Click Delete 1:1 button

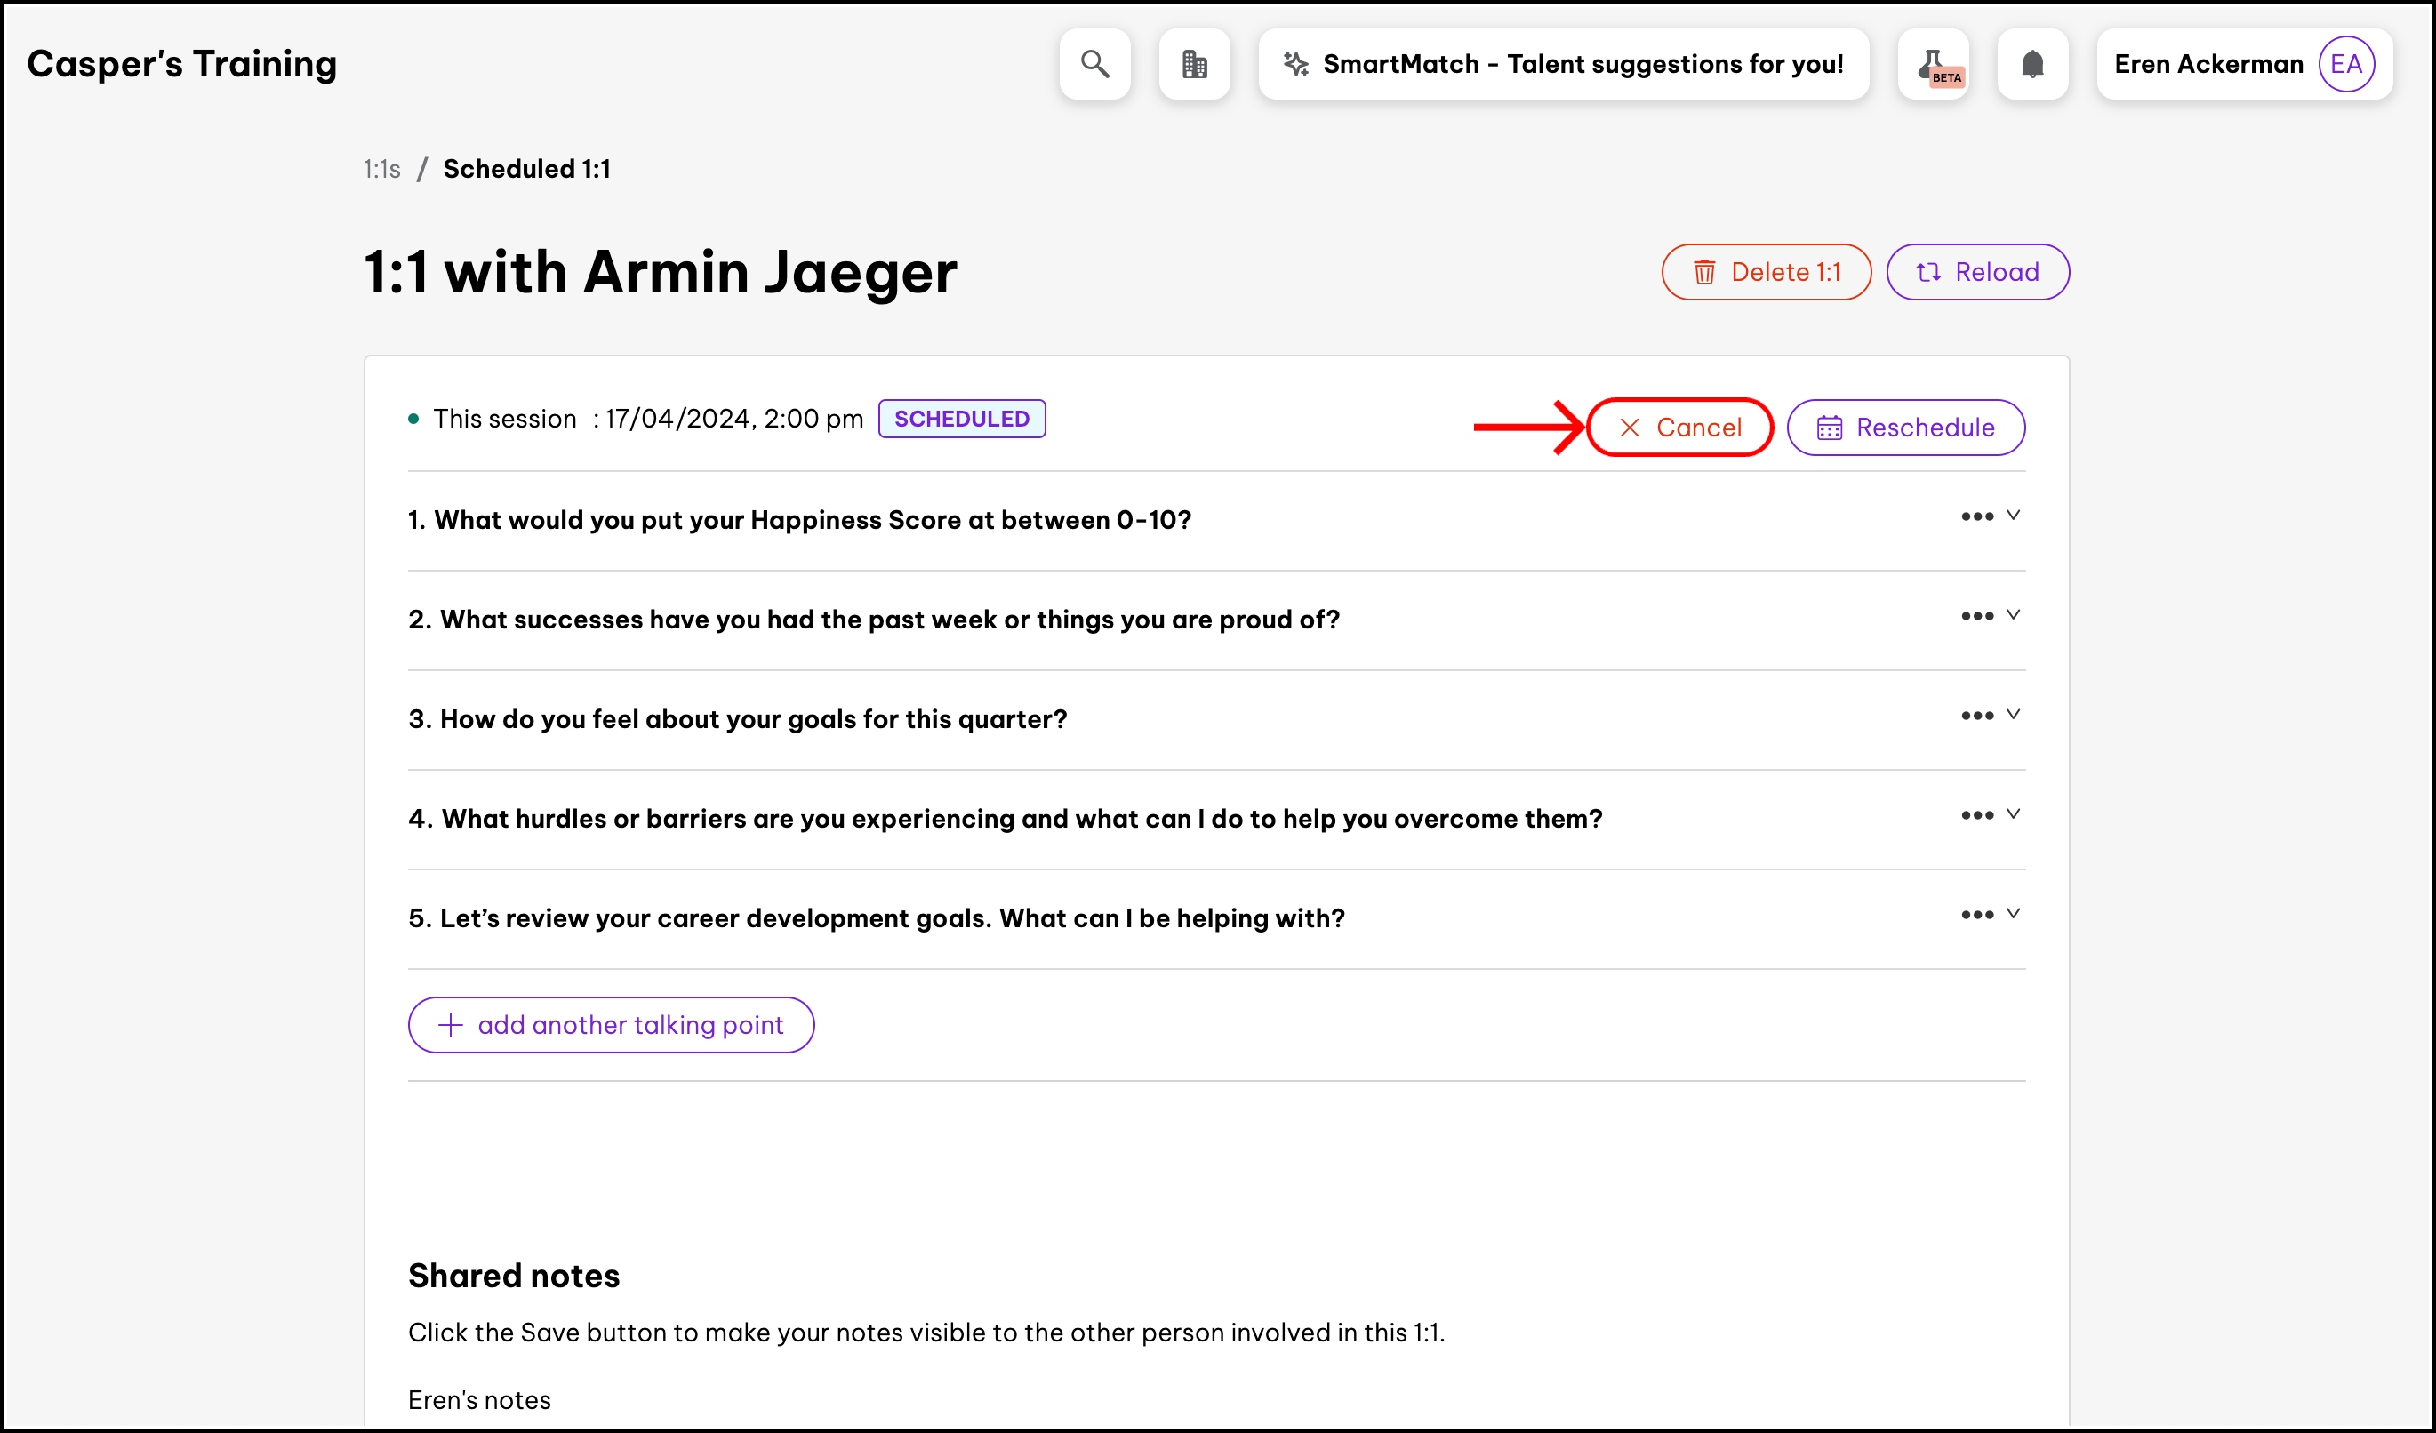pos(1766,271)
